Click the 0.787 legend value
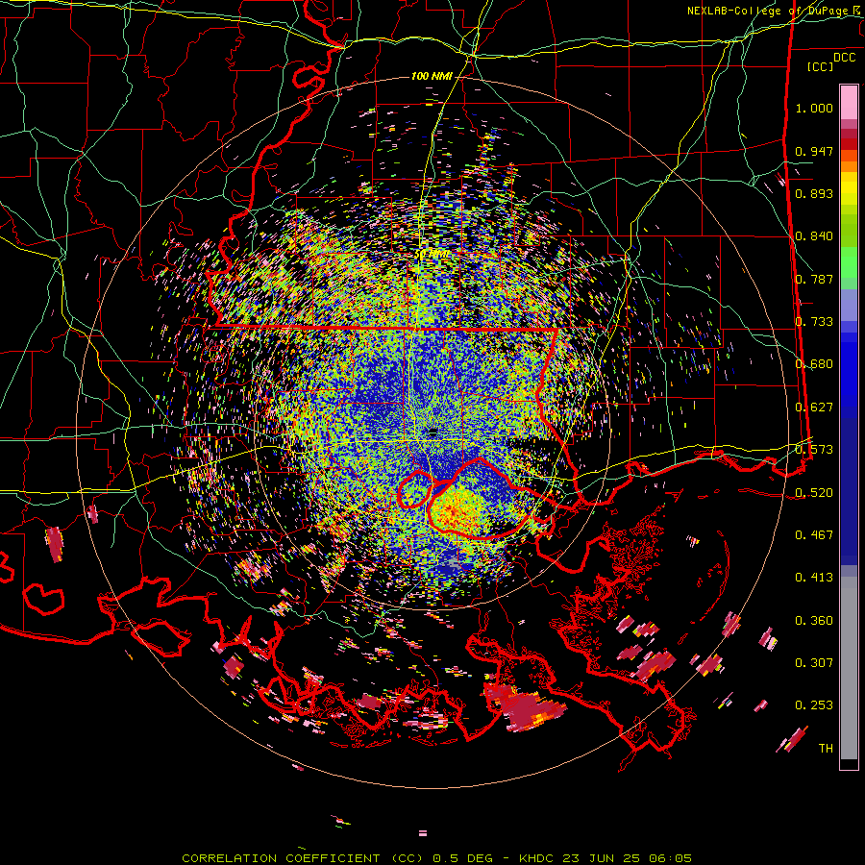This screenshot has width=865, height=865. (814, 279)
